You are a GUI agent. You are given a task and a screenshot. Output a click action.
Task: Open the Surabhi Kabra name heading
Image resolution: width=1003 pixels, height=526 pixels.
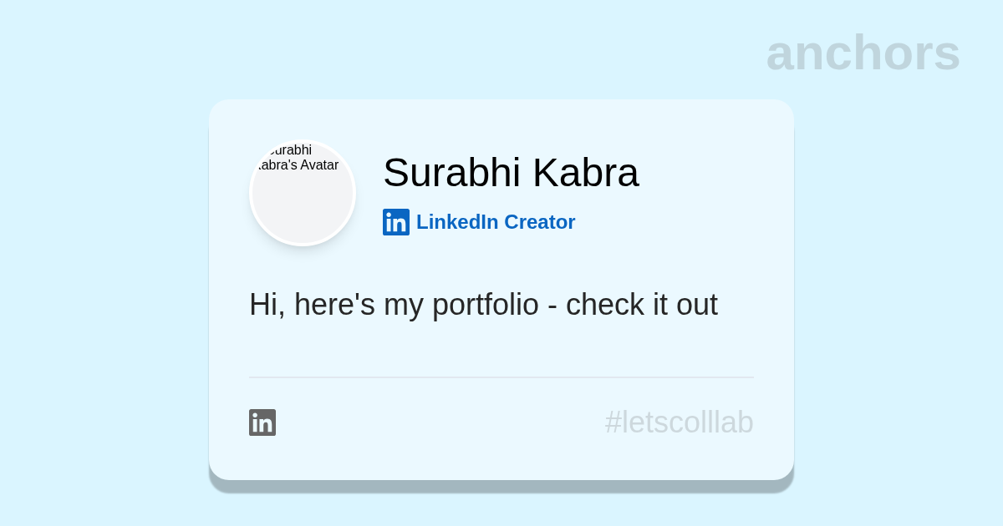(511, 173)
